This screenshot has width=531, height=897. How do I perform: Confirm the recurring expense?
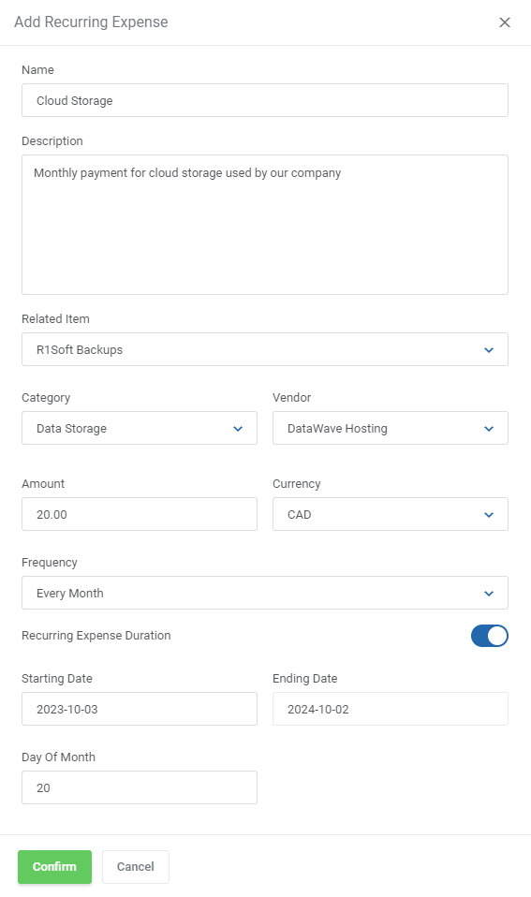54,867
